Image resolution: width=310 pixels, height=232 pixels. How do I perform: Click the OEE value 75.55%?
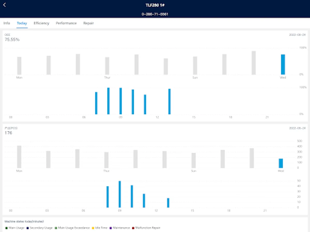pyautogui.click(x=12, y=40)
